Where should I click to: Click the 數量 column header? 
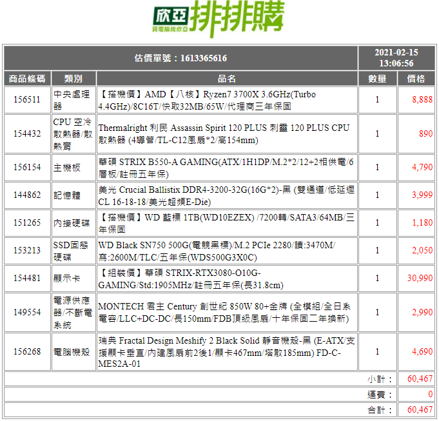pyautogui.click(x=377, y=79)
